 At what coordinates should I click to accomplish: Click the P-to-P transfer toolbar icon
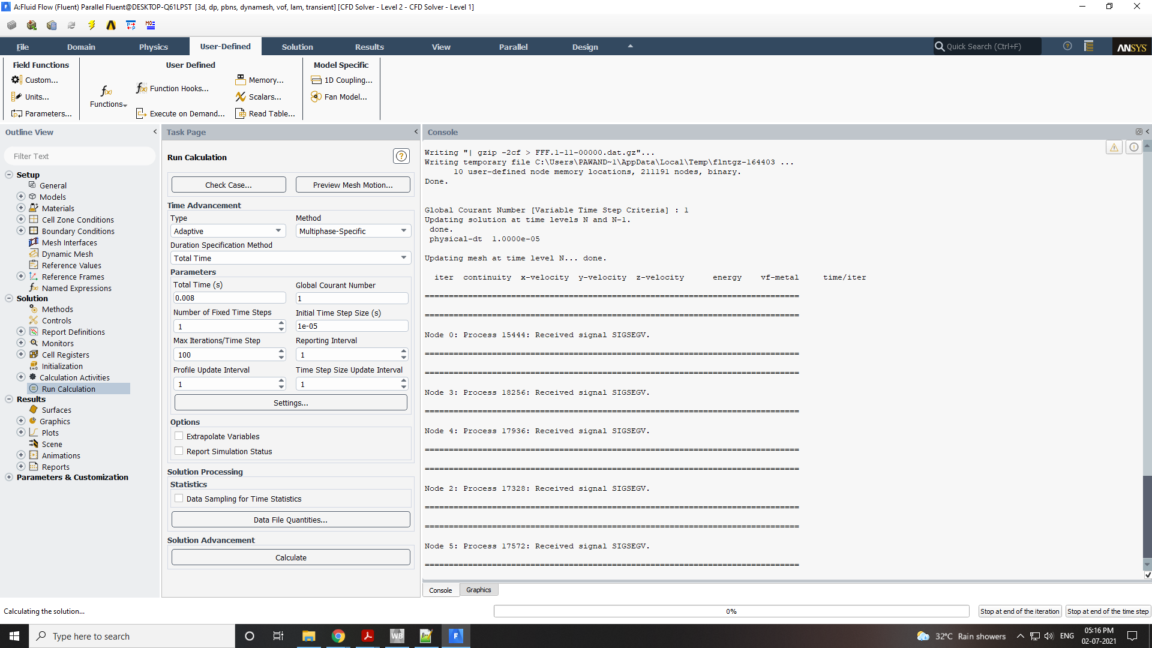pos(131,25)
